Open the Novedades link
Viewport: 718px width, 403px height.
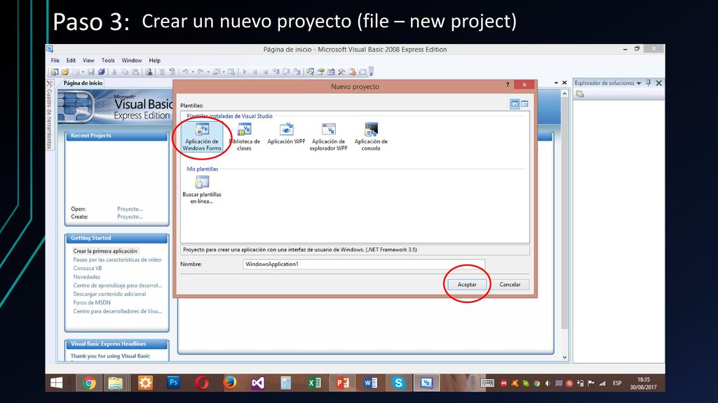point(86,277)
